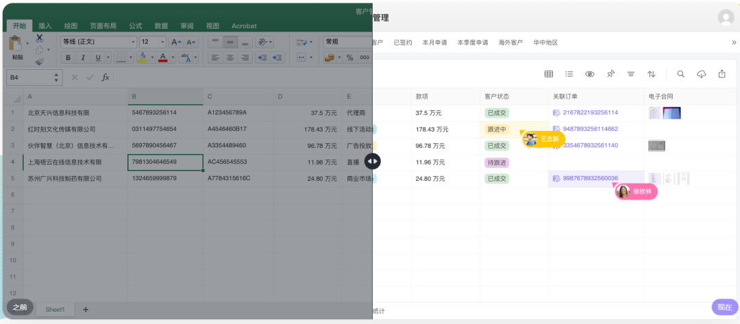Expand more view tabs chevron

734,42
